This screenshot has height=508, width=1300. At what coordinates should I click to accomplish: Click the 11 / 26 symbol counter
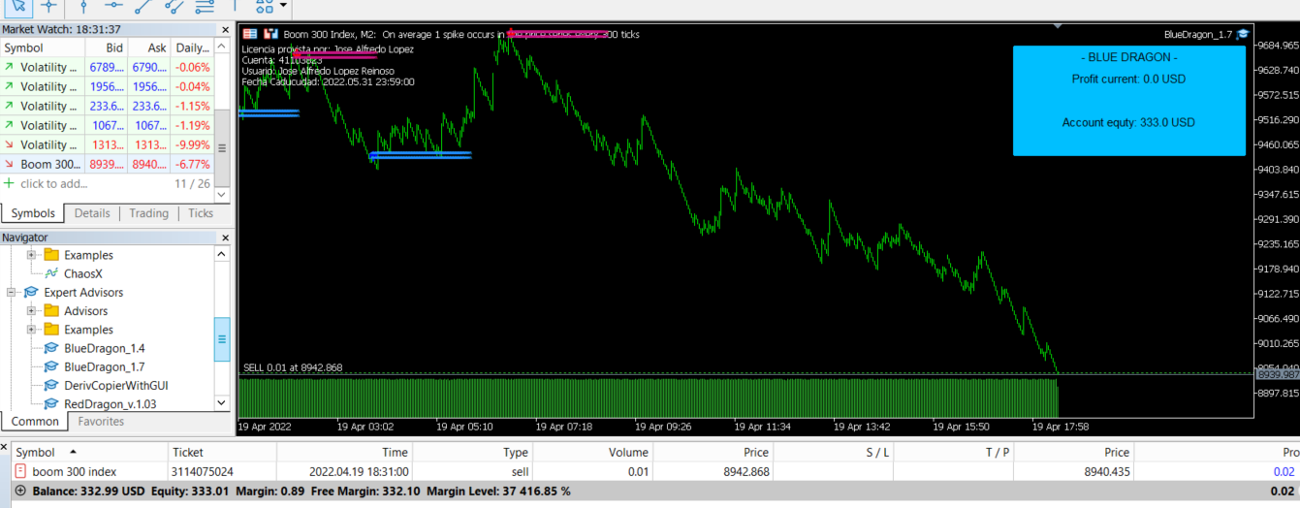(x=192, y=183)
